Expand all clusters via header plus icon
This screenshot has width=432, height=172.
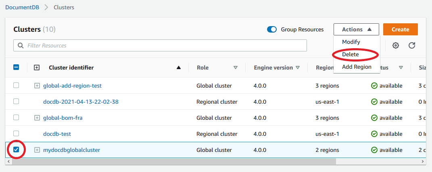click(x=37, y=68)
